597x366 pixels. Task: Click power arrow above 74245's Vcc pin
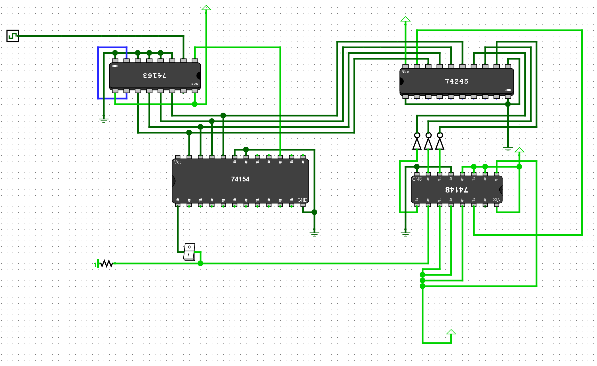[x=405, y=19]
